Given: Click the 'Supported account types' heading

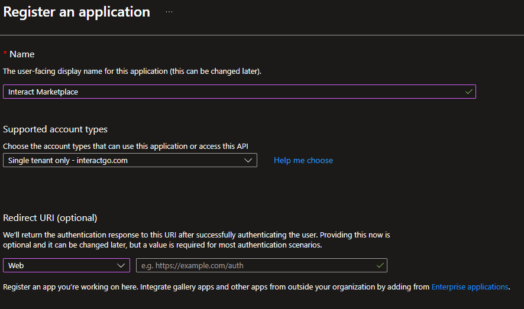Looking at the screenshot, I should click(55, 129).
